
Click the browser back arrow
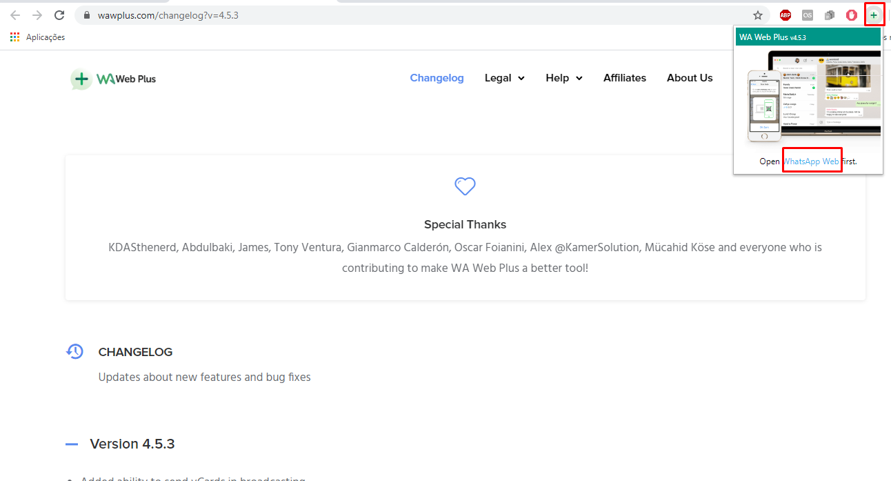15,15
